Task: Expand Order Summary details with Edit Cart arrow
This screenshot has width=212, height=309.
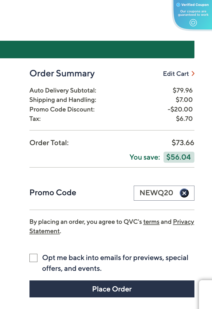Action: 193,74
